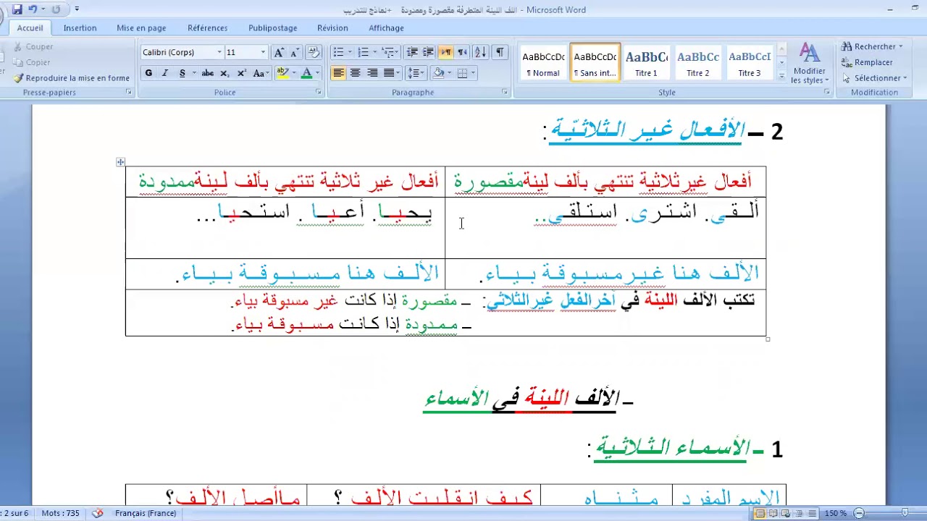Open the font size 11 dropdown
Screen dimensions: 927x521
(x=263, y=52)
